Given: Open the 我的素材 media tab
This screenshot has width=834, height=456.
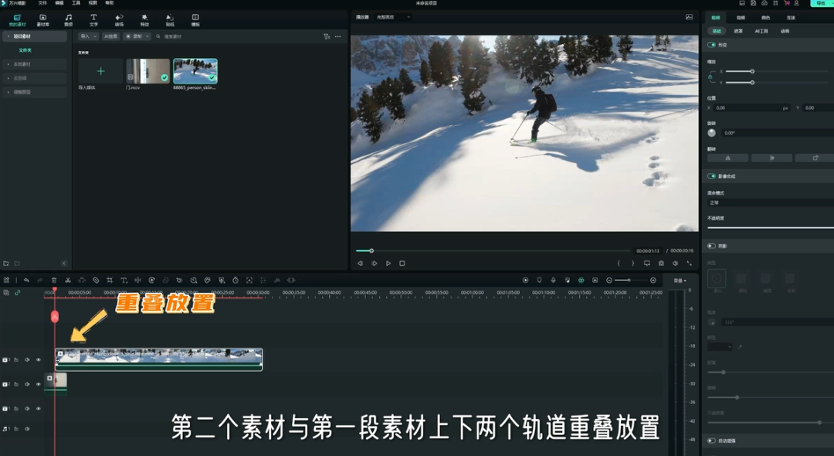Looking at the screenshot, I should click(17, 20).
